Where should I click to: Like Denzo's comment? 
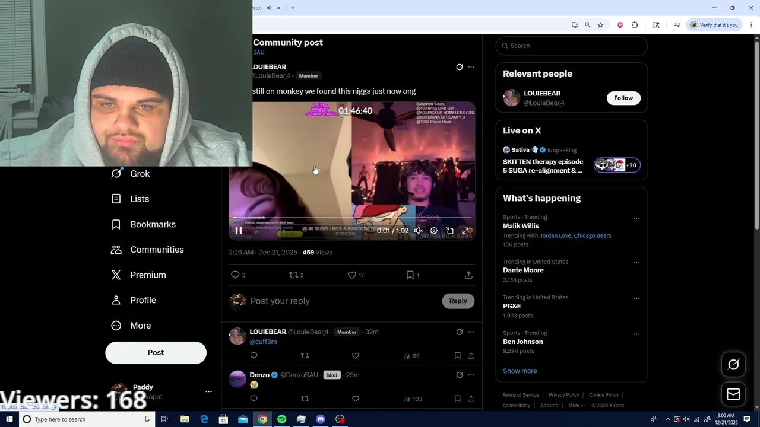click(x=355, y=399)
